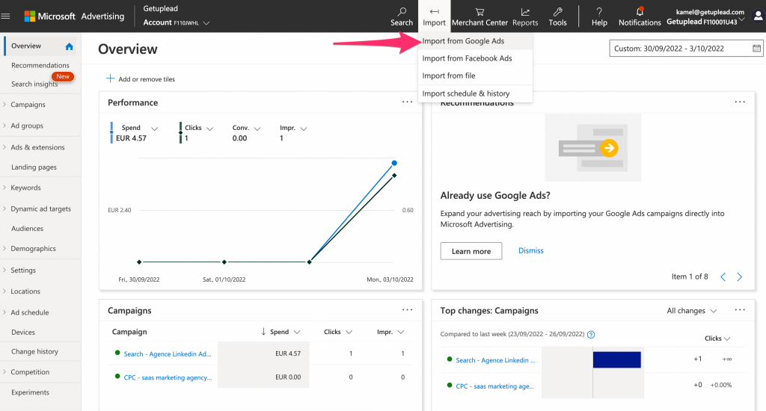Viewport: 766px width, 411px height.
Task: Open the Impr. metric dropdown in Performance
Action: (304, 129)
